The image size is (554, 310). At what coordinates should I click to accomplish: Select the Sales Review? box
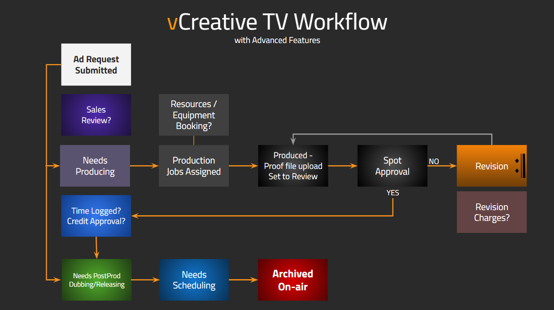click(x=96, y=115)
